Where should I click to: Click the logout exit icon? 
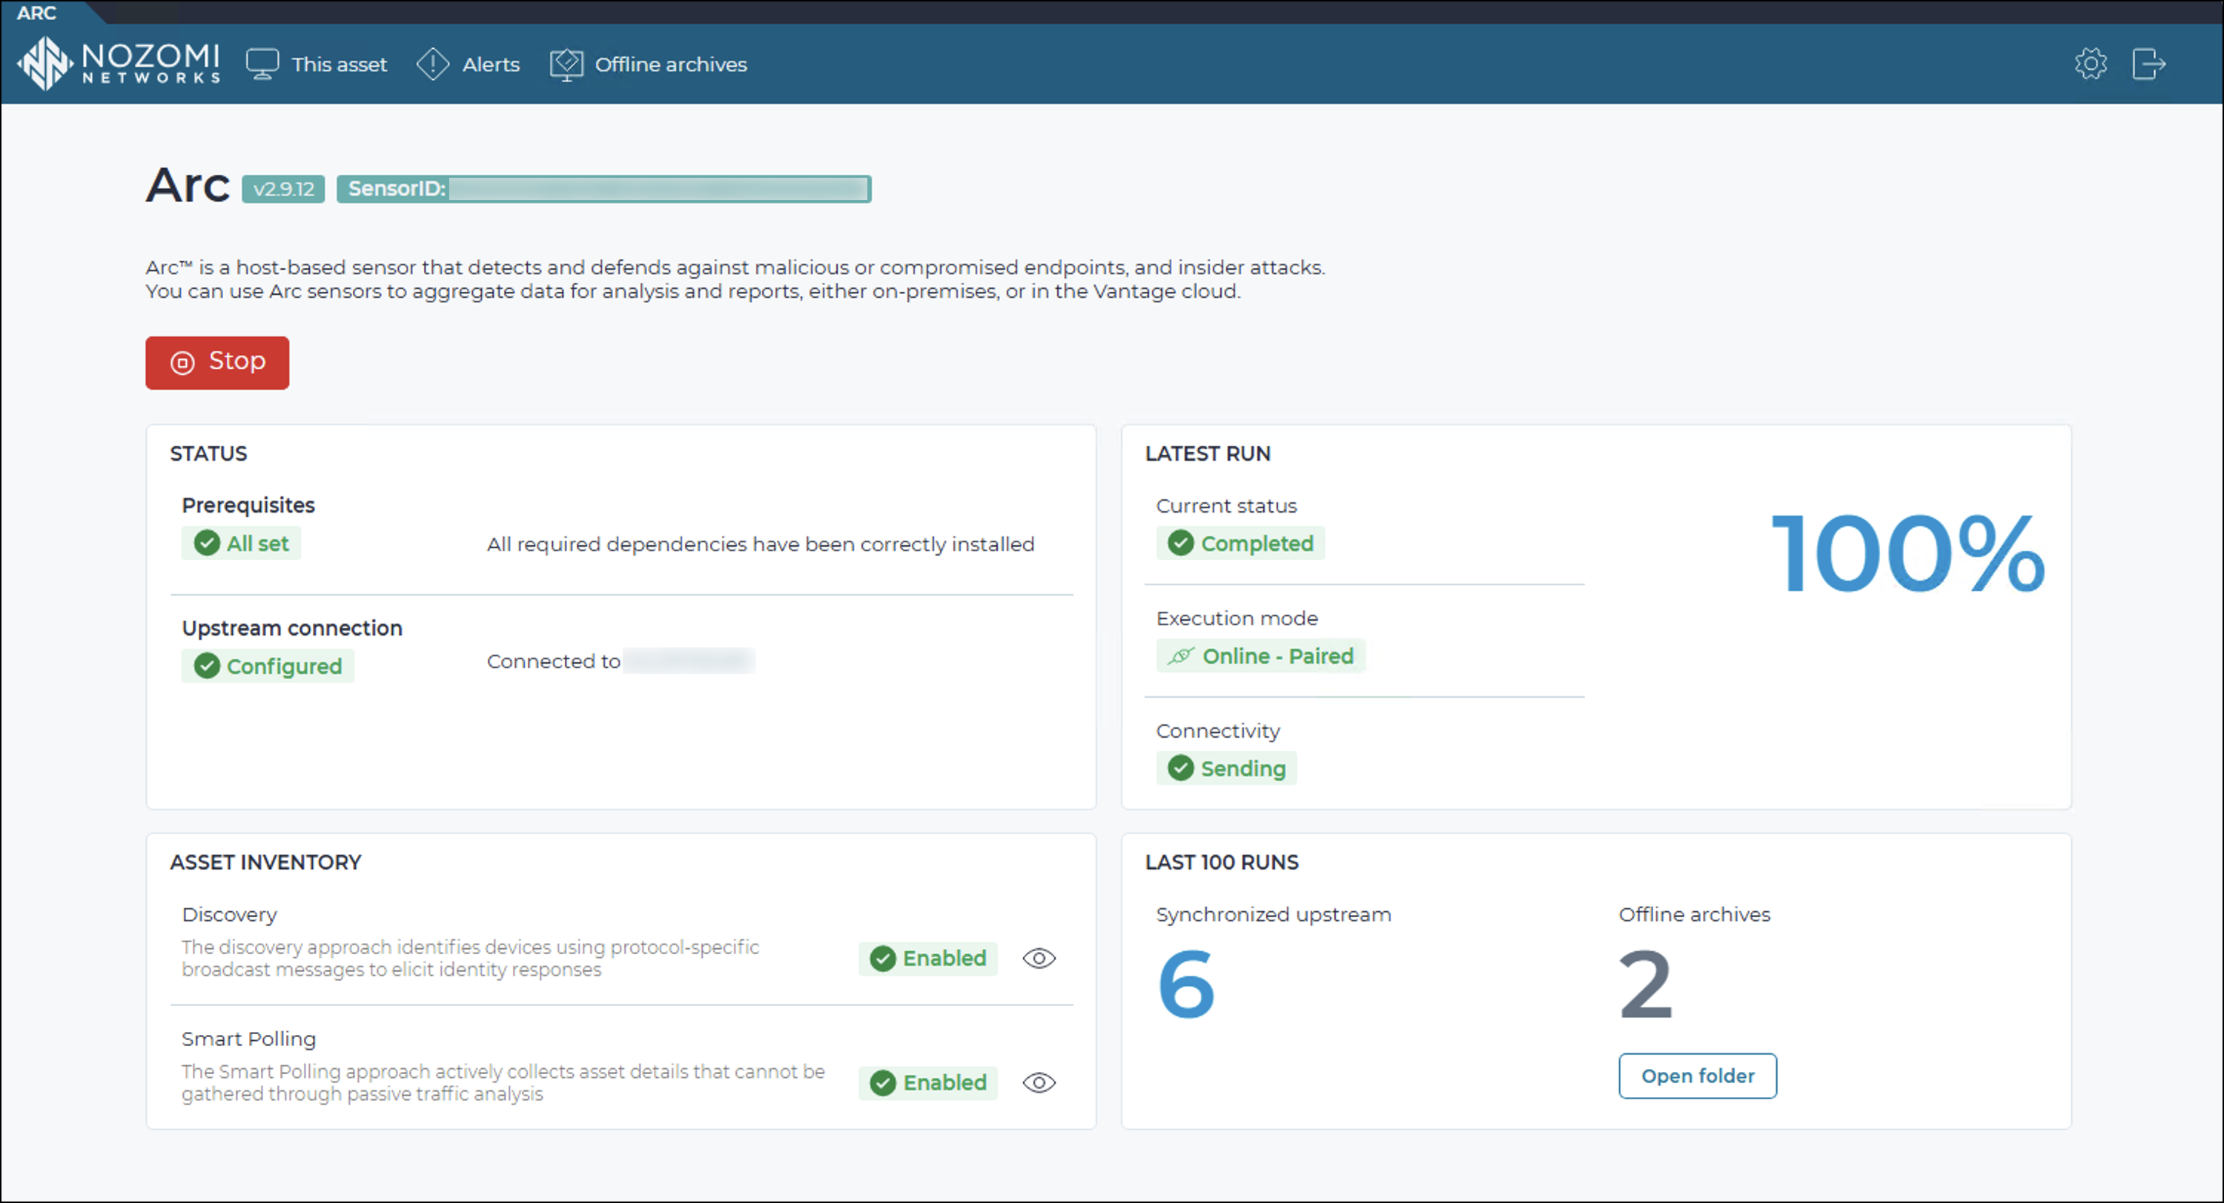coord(2149,63)
